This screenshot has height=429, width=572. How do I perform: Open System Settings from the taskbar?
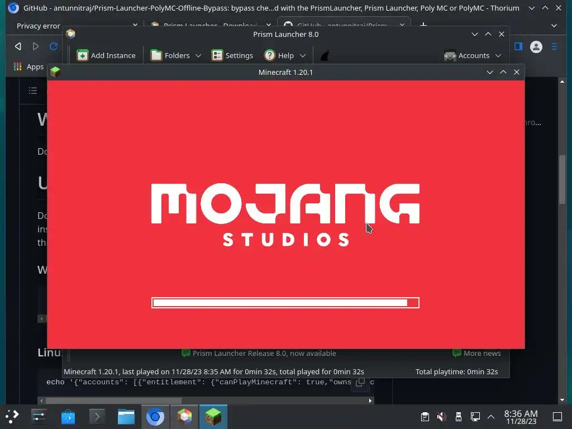(39, 416)
